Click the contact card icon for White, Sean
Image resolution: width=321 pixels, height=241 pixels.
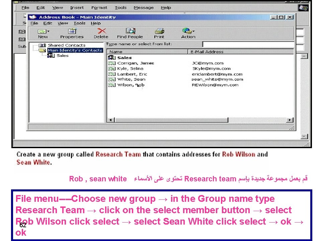(x=112, y=79)
